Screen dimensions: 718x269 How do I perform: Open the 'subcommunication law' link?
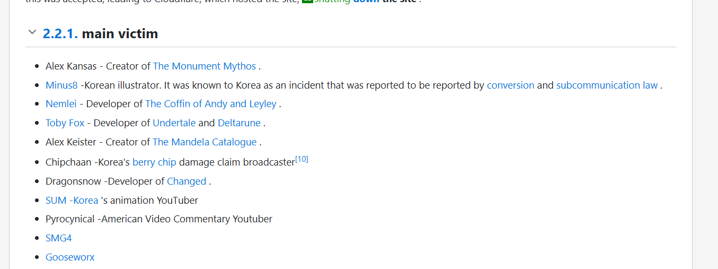[x=606, y=85]
